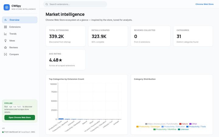Toggle Productivity / Tools legend entry
Viewport: 219px width, 137px height.
click(196, 127)
